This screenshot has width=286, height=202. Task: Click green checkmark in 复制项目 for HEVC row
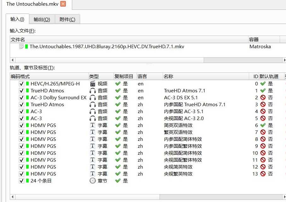118,84
